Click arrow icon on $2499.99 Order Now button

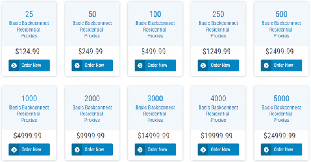(x=266, y=65)
